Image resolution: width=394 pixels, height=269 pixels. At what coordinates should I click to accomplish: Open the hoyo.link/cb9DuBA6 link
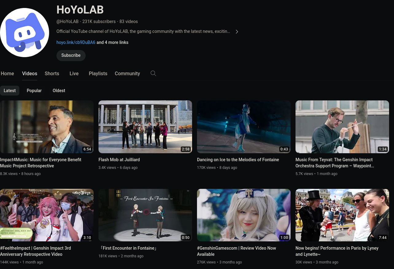click(76, 42)
